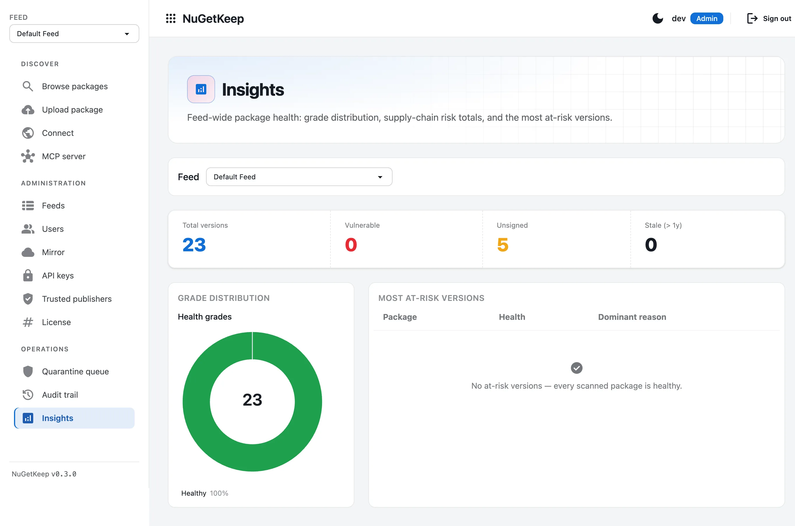The image size is (795, 526).
Task: Click the Mirror cloud icon
Action: (x=28, y=252)
